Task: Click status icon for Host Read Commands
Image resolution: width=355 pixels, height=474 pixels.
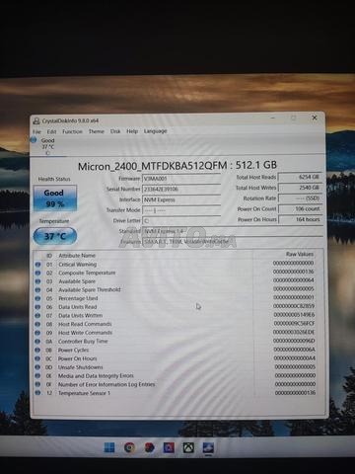Action: pos(37,324)
